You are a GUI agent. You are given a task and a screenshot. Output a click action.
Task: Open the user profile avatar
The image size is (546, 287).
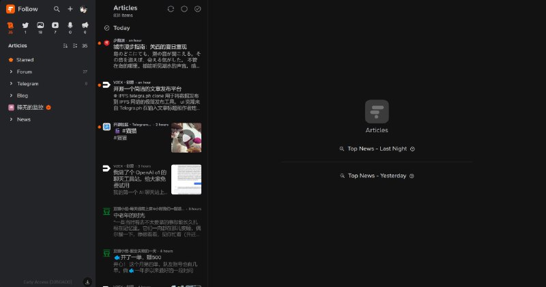pos(83,9)
